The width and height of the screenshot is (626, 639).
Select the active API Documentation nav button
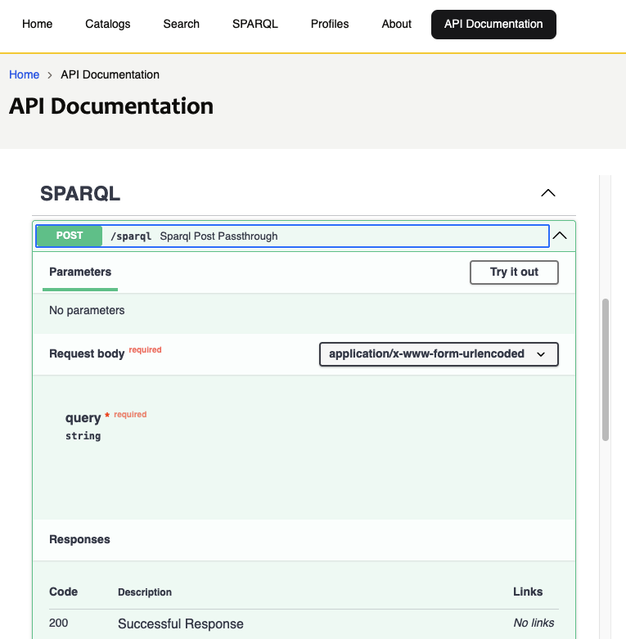493,25
